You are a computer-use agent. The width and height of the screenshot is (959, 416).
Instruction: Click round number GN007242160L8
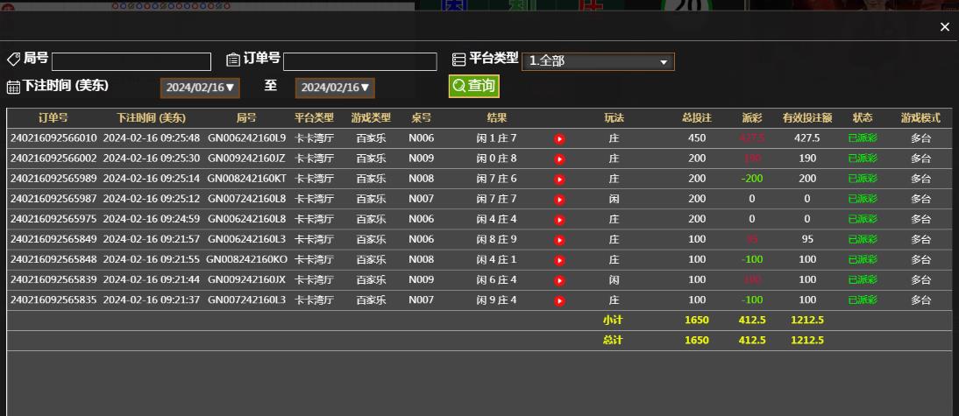[x=246, y=199]
